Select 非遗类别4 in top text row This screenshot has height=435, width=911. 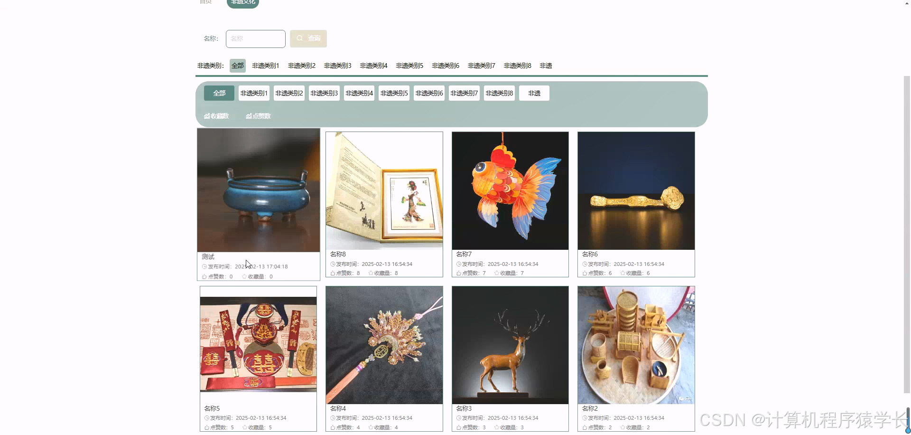click(x=373, y=66)
